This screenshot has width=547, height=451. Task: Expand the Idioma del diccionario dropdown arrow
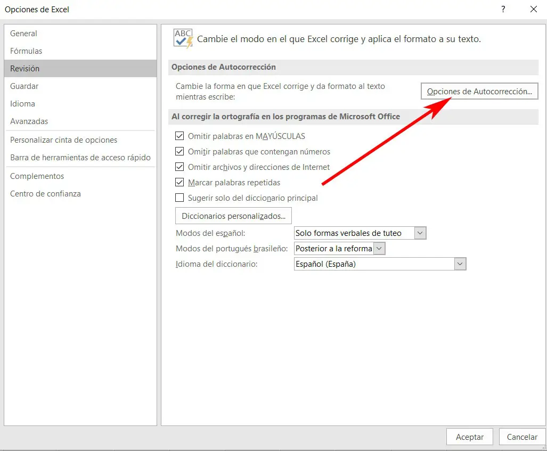[x=460, y=264]
